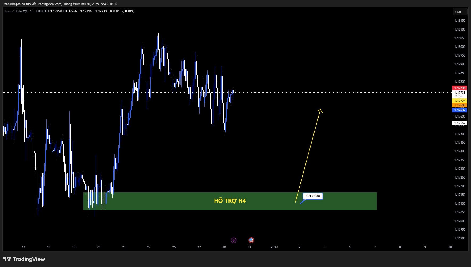Click the orange 1.17699 price label
Viewport: 471px width, 267px height.
(459, 105)
